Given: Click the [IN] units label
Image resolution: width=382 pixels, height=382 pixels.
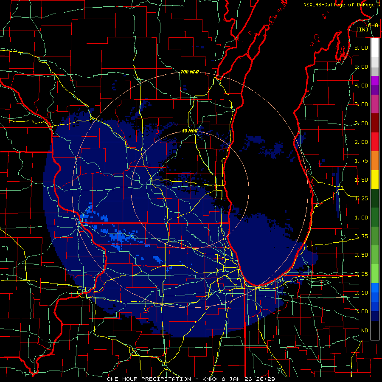Looking at the screenshot, I should [x=362, y=29].
